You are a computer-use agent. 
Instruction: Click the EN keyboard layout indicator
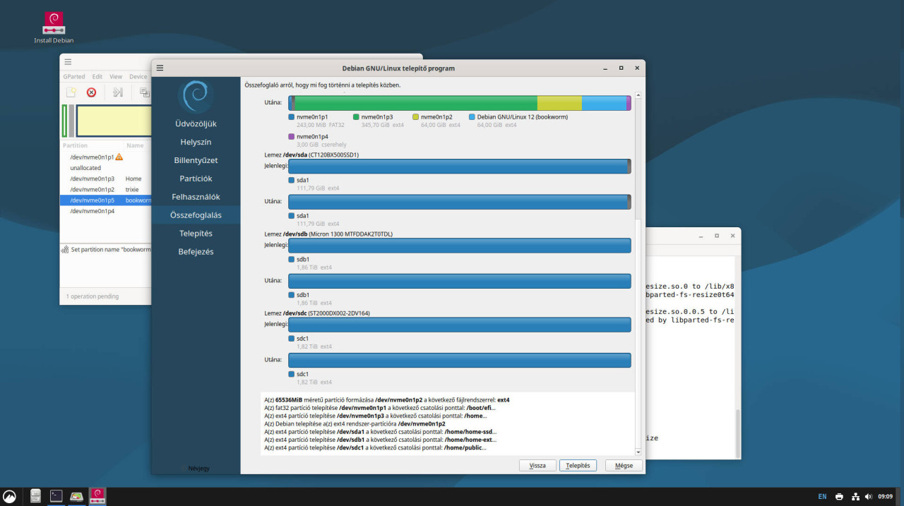822,497
